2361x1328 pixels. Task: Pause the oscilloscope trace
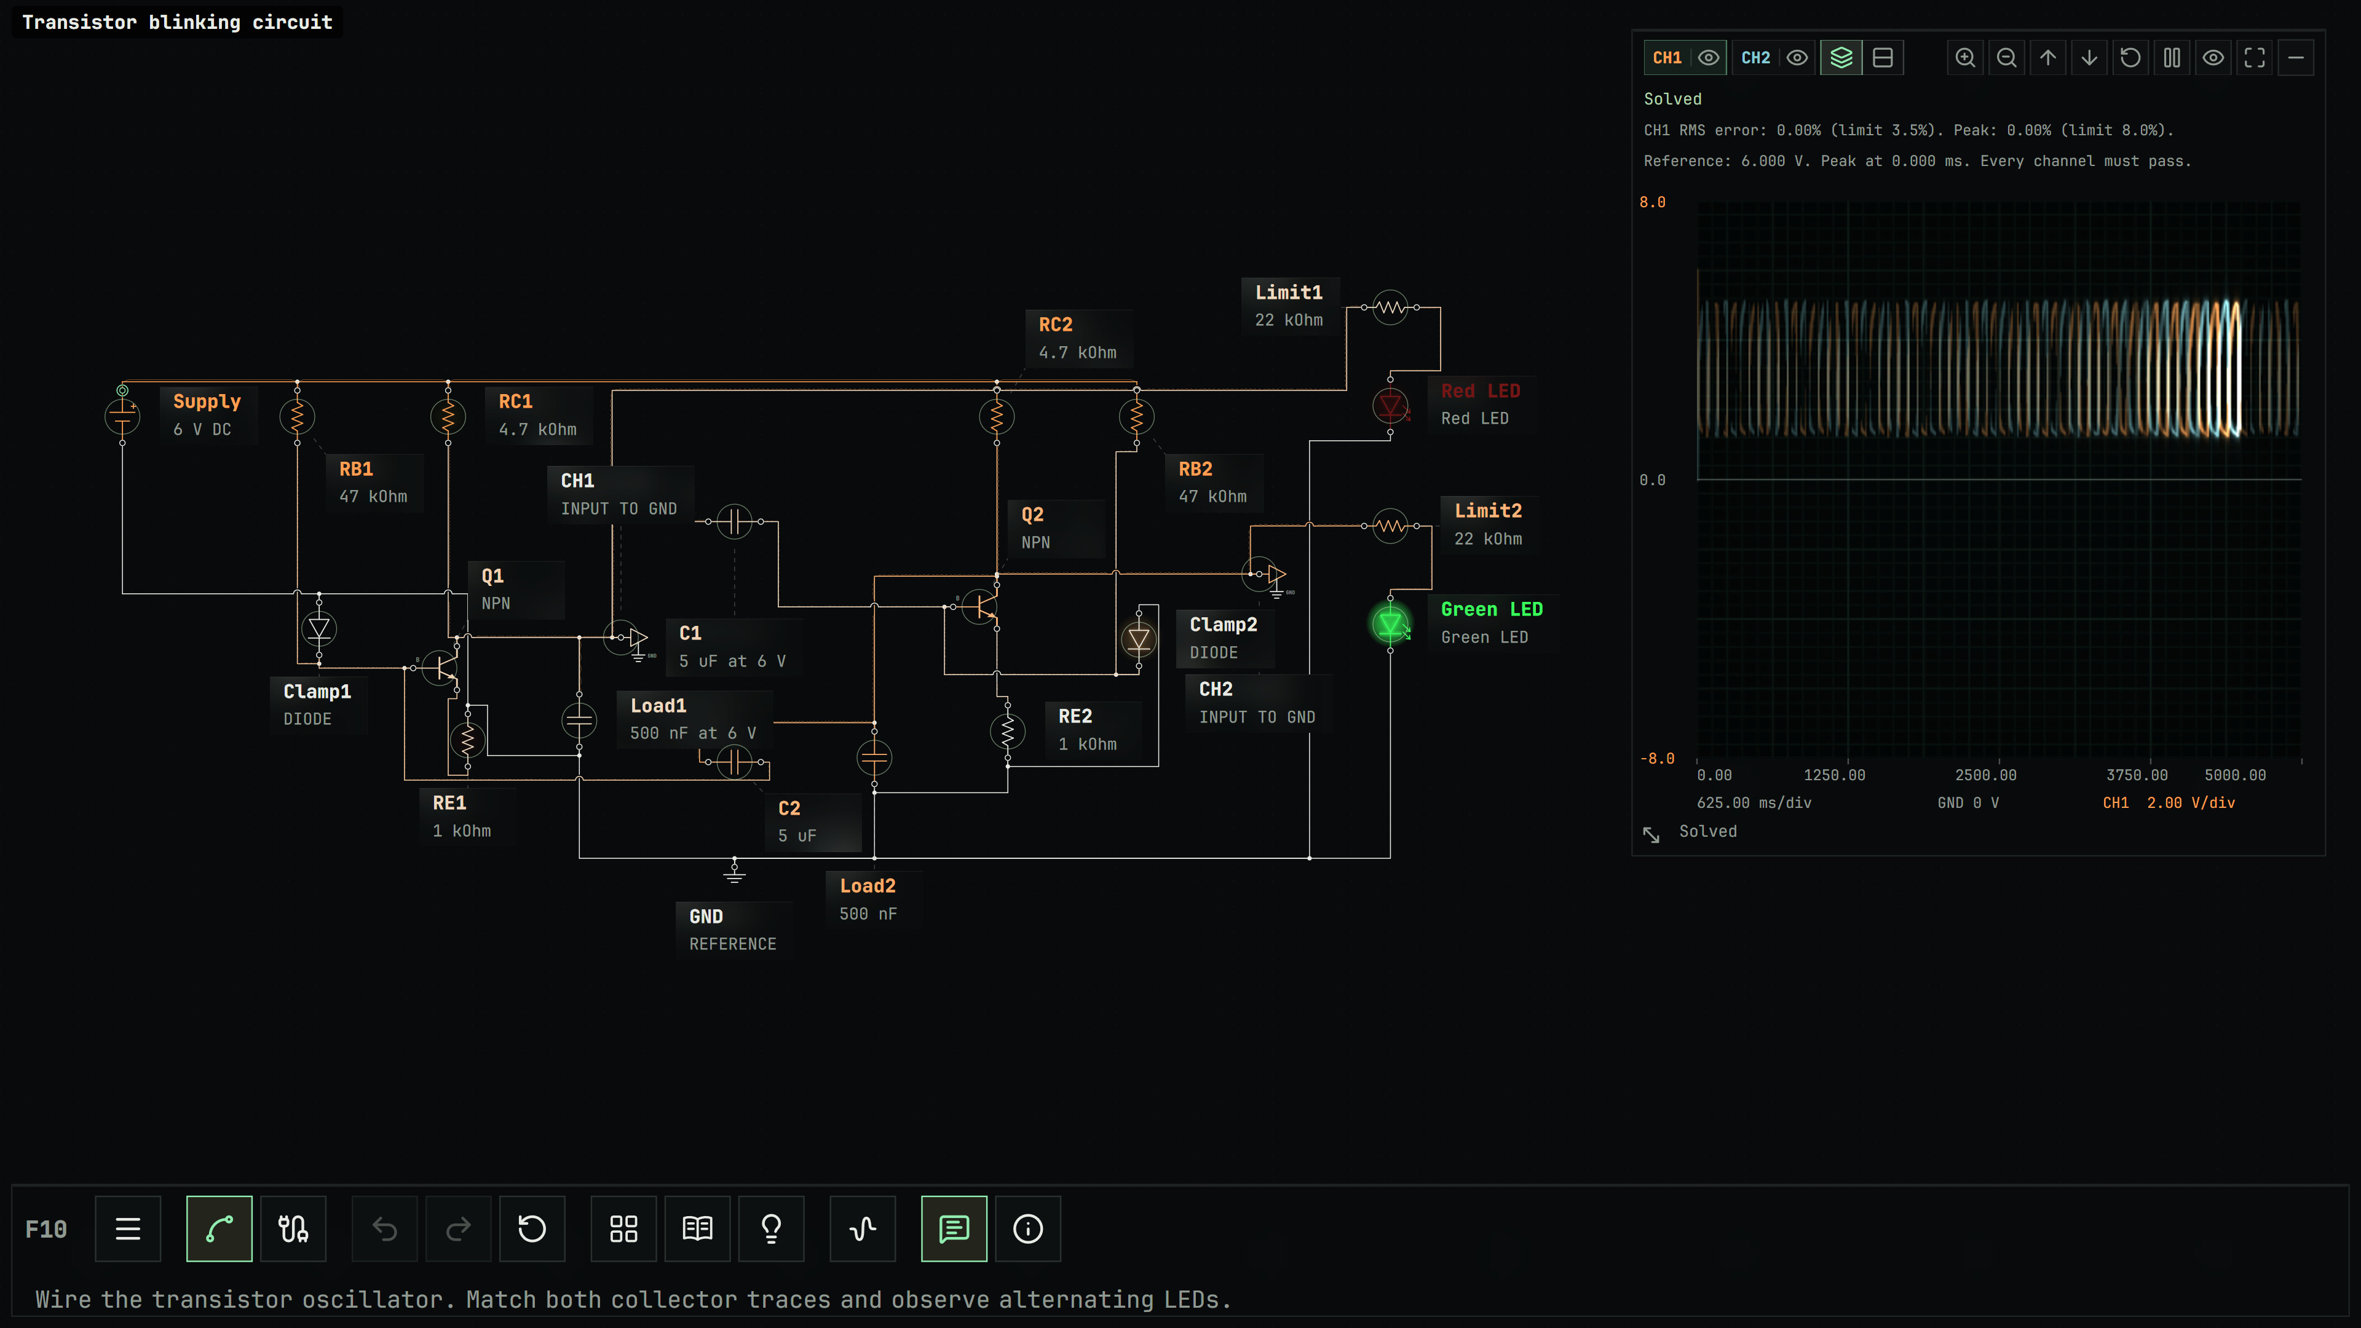click(2171, 58)
